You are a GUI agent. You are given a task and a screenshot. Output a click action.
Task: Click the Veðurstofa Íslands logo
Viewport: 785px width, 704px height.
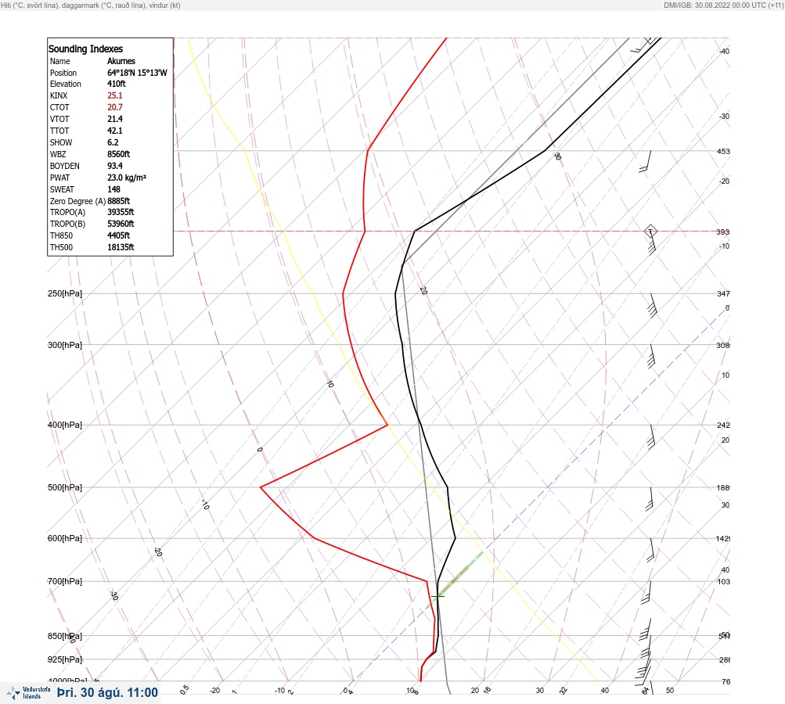pyautogui.click(x=28, y=693)
